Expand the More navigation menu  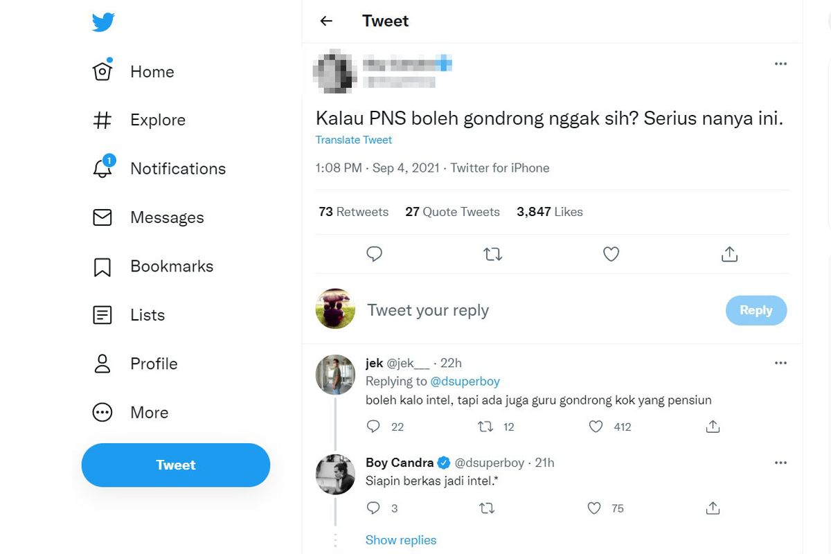click(x=102, y=412)
